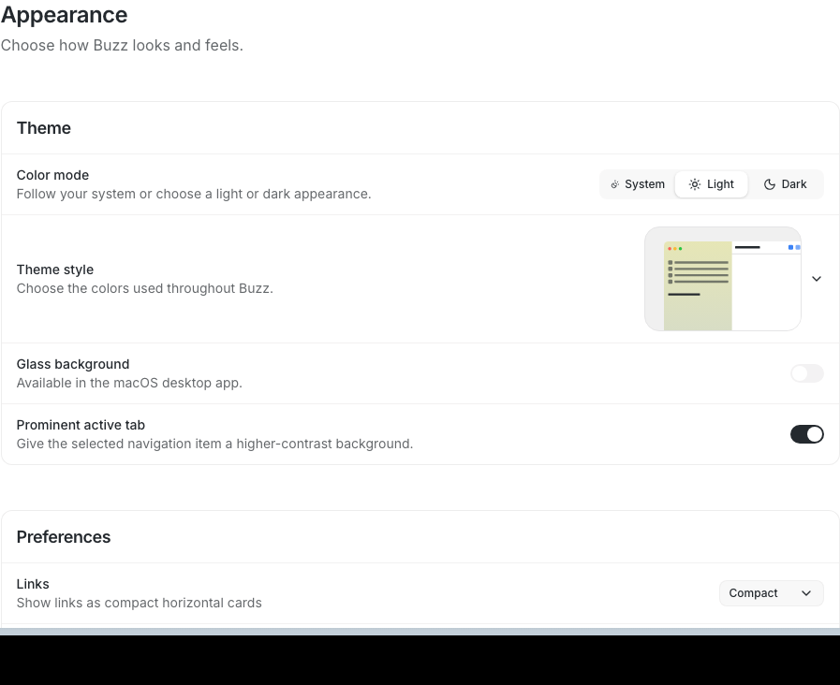Screen dimensions: 840x685
Task: Click the Glass background label
Action: [73, 364]
